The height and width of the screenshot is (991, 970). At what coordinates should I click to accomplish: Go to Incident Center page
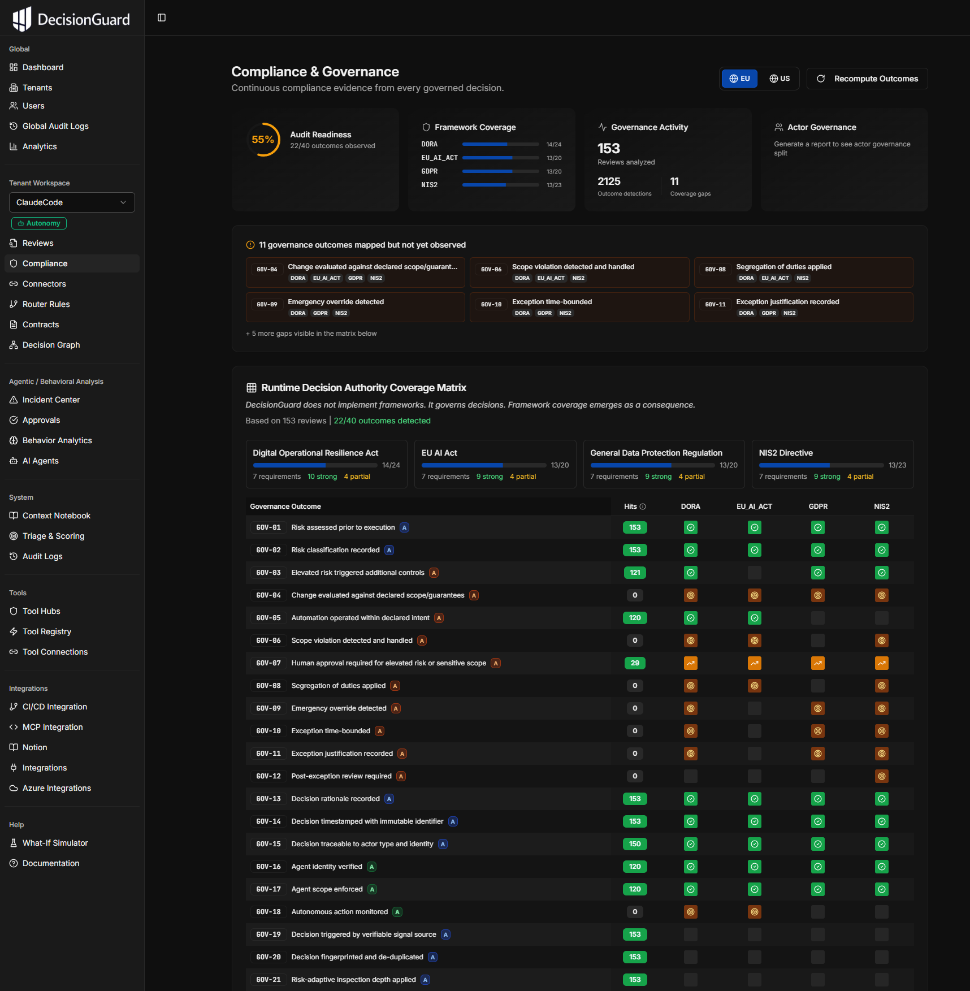click(51, 400)
